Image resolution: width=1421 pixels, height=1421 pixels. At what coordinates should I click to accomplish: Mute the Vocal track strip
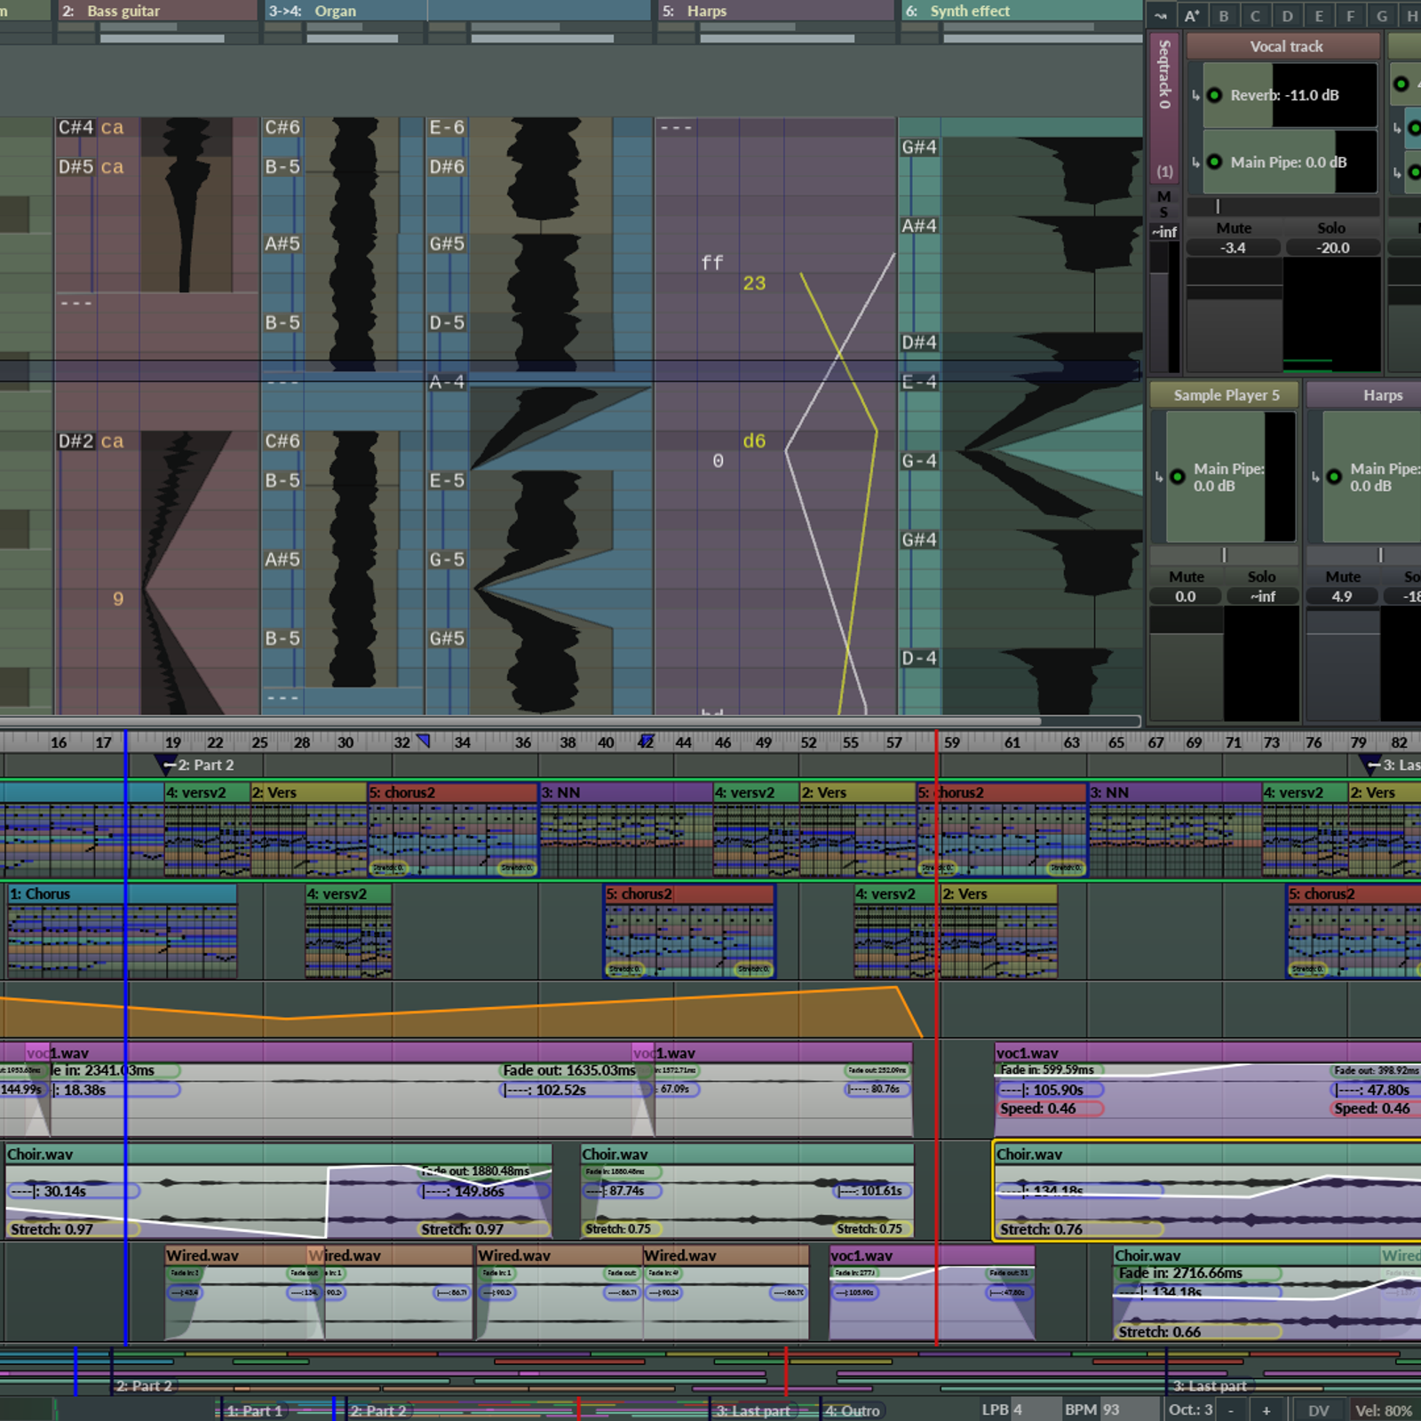[1234, 228]
